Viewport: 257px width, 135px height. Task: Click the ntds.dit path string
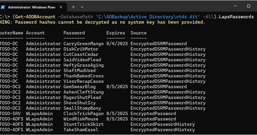click(x=148, y=17)
